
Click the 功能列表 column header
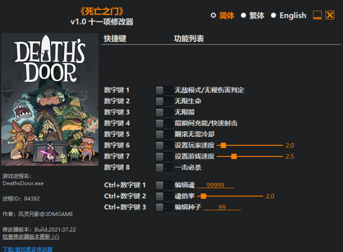[x=189, y=39]
